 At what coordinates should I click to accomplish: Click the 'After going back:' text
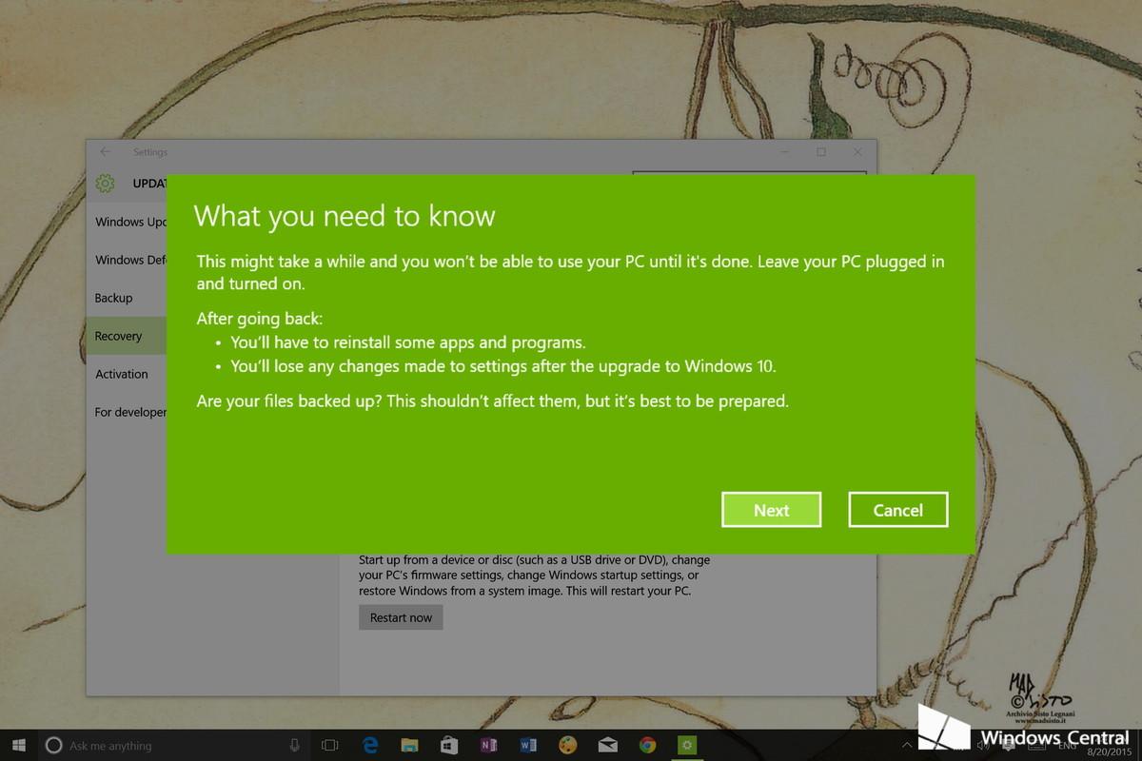[260, 319]
